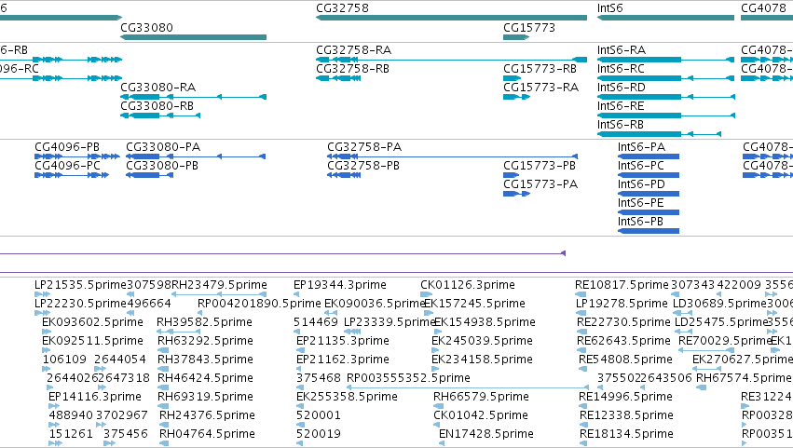Click EST label RH23479.5prime
793x448 pixels.
point(219,285)
